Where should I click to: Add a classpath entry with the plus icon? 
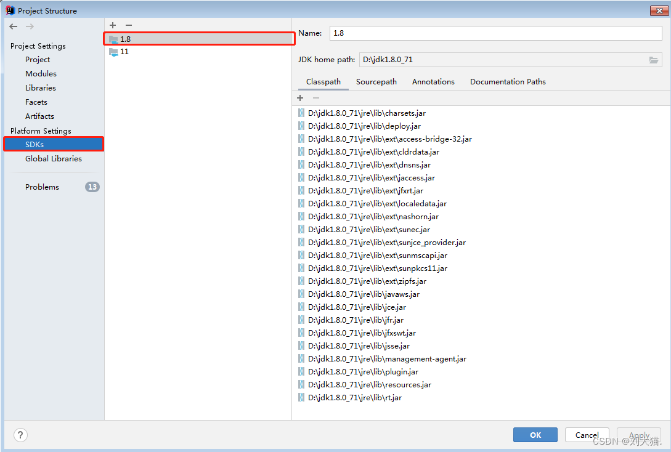click(300, 98)
